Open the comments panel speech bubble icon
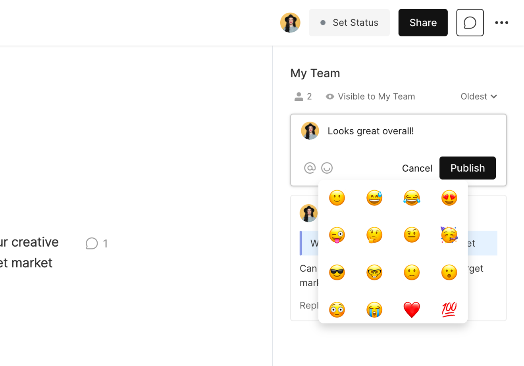Image resolution: width=524 pixels, height=366 pixels. 470,23
